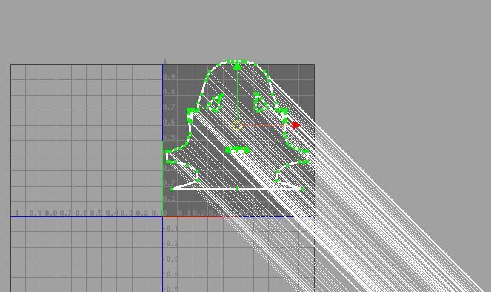
Task: Click the blue vertical axis line below origin
Action: click(x=162, y=253)
